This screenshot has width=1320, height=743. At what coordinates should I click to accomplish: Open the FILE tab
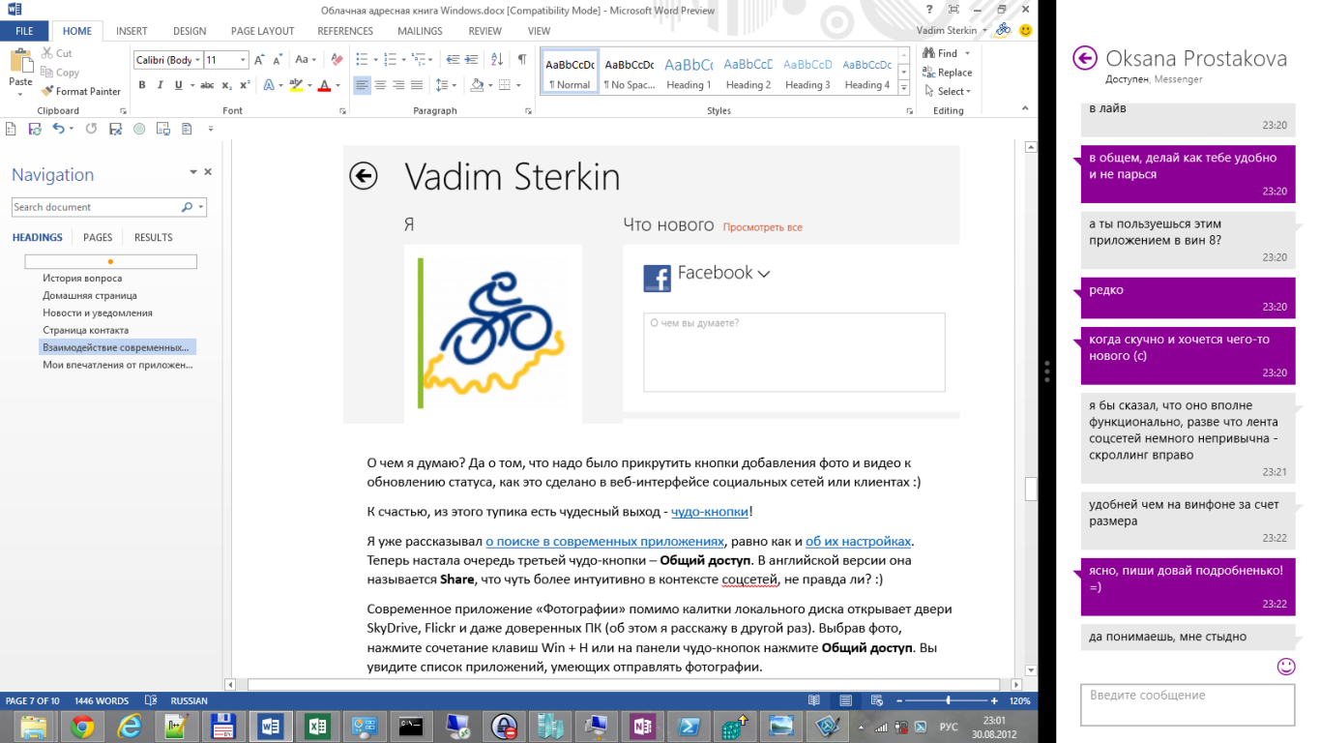coord(24,31)
